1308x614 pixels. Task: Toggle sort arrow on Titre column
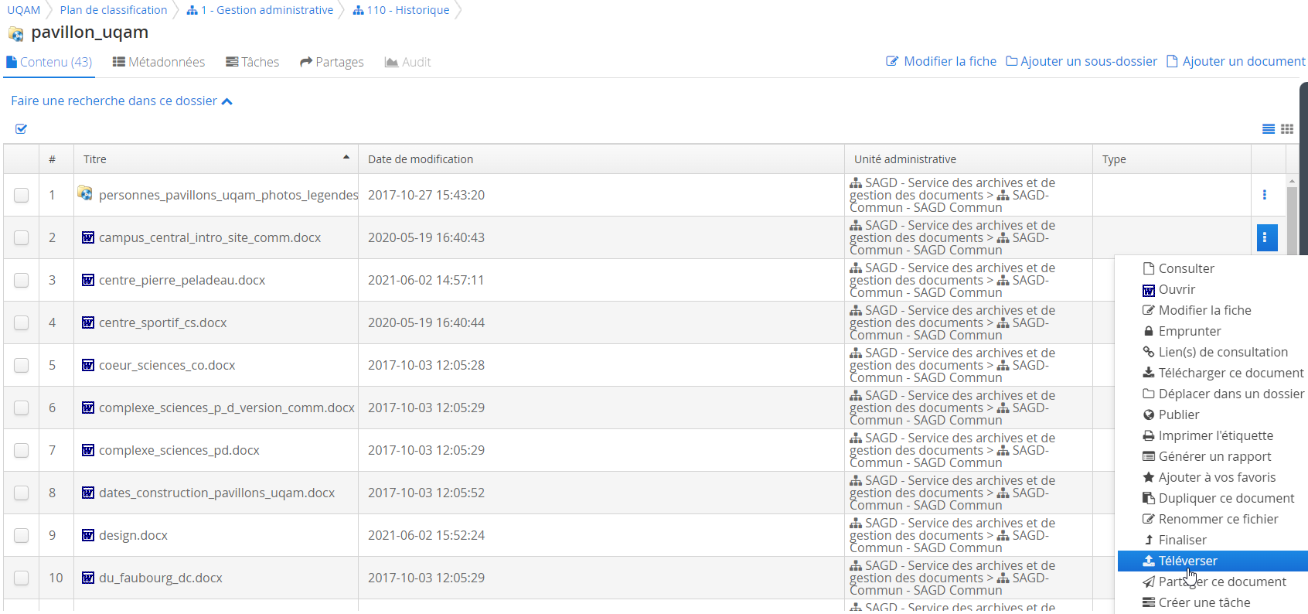tap(346, 158)
